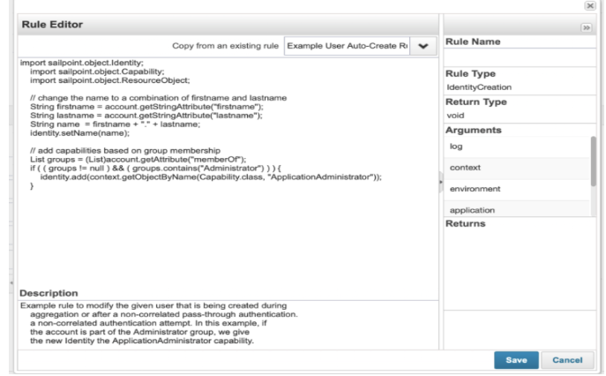Click the 'Copy from an existing rule' label
The height and width of the screenshot is (376, 606).
[225, 46]
